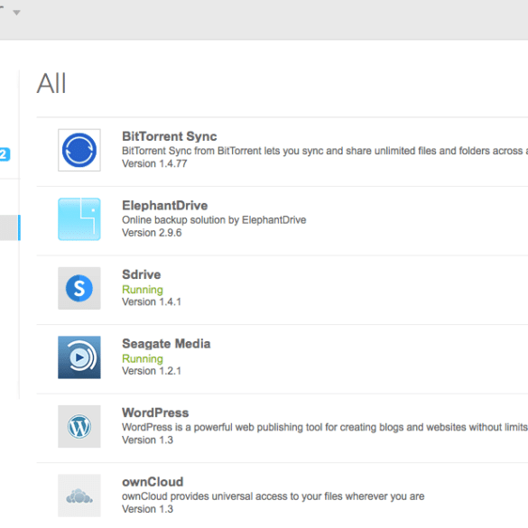Click the Running status under Sdrive
This screenshot has height=528, width=528.
coord(143,290)
